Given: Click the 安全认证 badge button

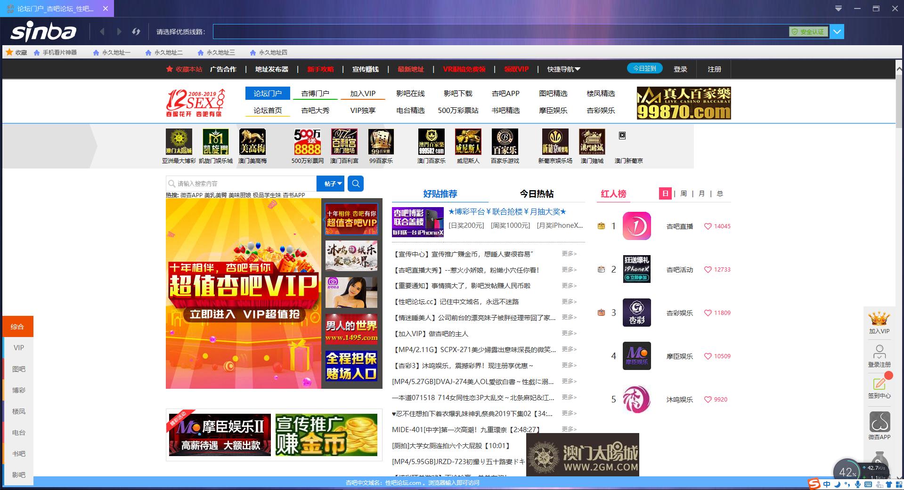Looking at the screenshot, I should point(808,32).
